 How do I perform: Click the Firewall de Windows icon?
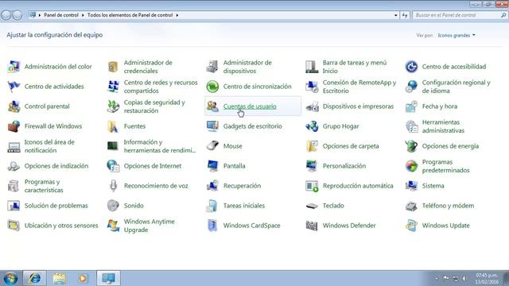[14, 126]
